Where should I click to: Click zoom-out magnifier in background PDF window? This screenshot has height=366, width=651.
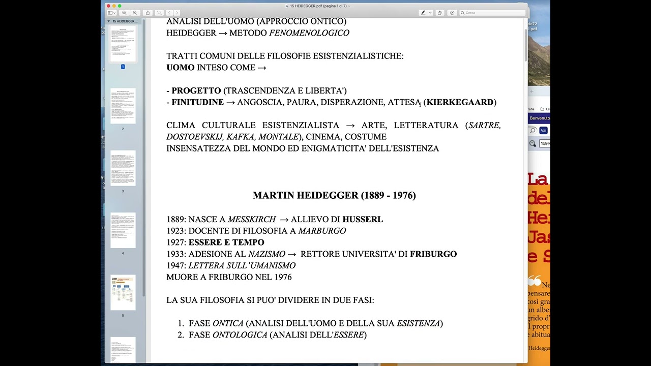[x=532, y=143]
